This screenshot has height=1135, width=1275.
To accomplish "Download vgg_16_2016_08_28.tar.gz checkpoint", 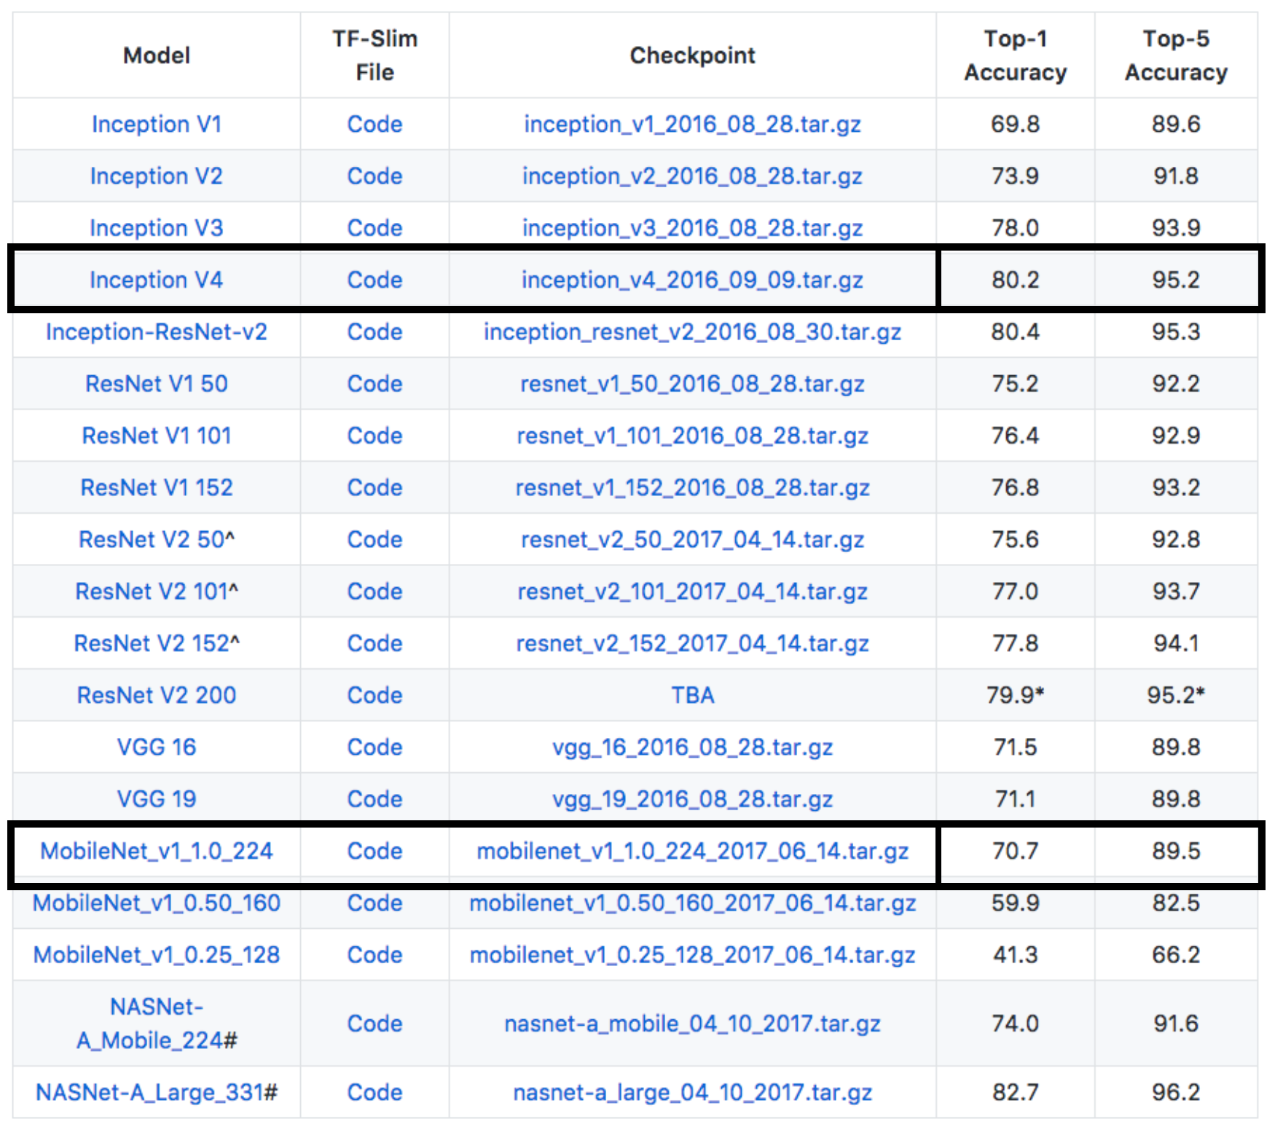I will (693, 747).
